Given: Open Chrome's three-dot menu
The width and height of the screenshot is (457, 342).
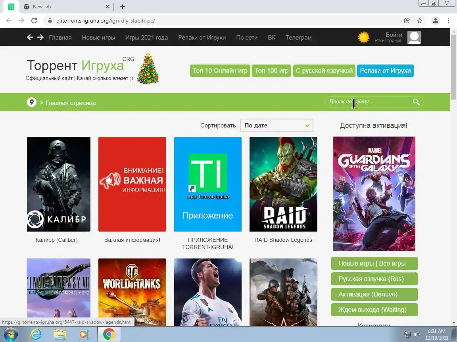Looking at the screenshot, I should pyautogui.click(x=448, y=21).
